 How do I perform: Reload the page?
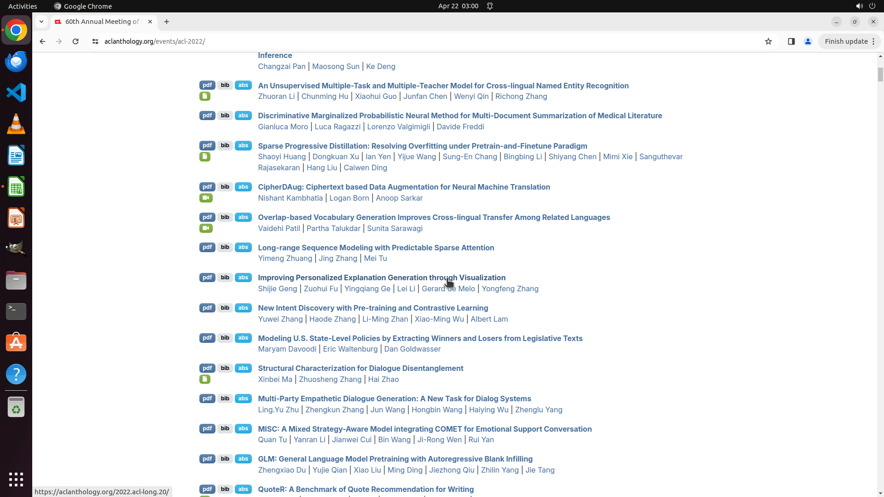(76, 41)
